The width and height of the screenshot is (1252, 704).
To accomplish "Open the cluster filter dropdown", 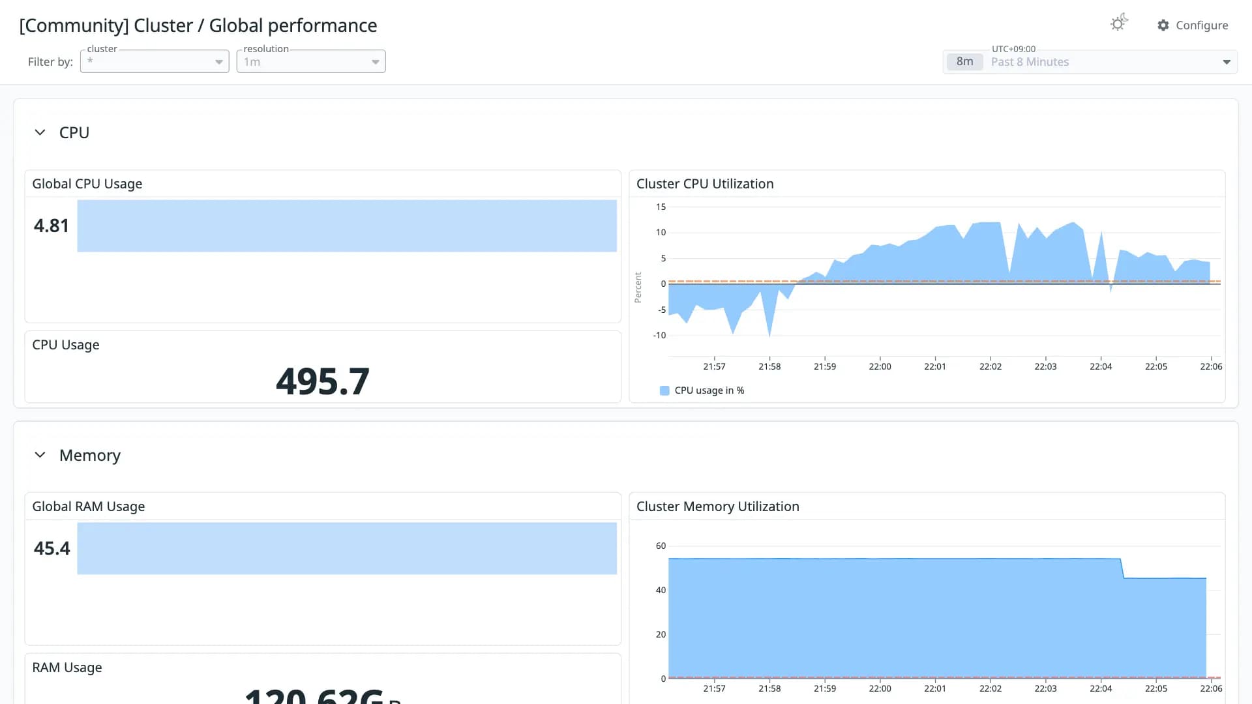I will coord(155,61).
